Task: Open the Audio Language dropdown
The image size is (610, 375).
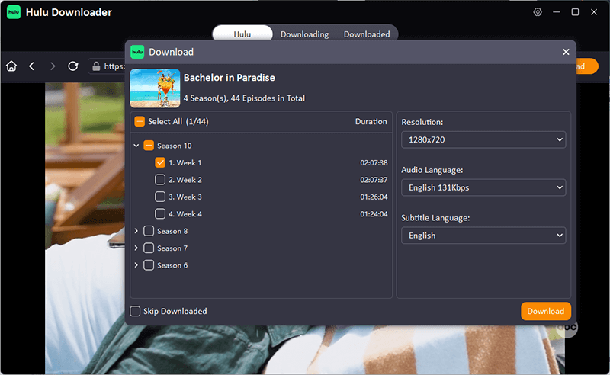Action: 483,187
